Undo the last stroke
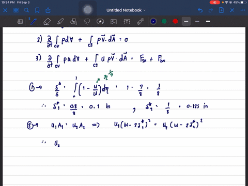This screenshot has height=186, width=248. [200, 10]
